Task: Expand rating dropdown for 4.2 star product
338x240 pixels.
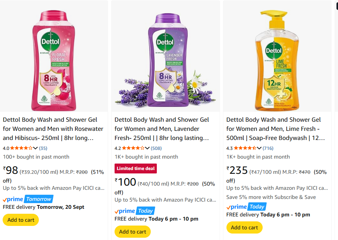Action: [x=147, y=148]
